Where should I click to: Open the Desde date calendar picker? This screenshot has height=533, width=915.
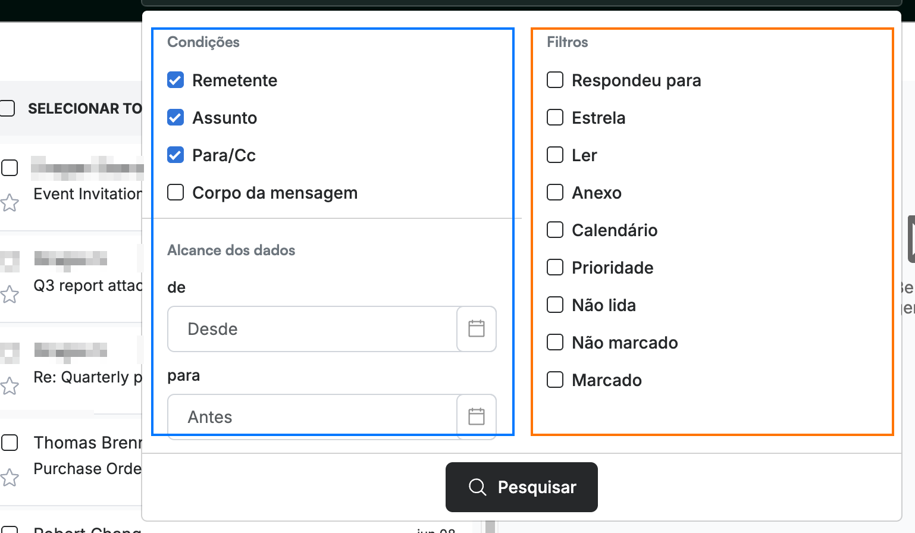point(477,329)
